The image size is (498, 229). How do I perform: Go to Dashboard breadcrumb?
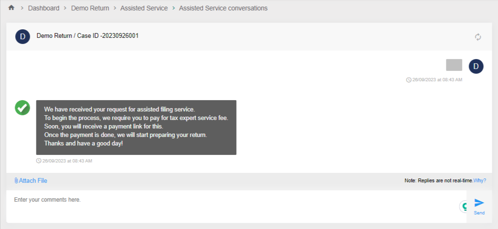pyautogui.click(x=44, y=8)
